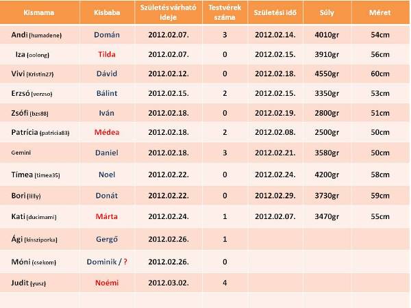Click the baby name Médea
Viewport: 411px width, 308px height.
pyautogui.click(x=108, y=131)
